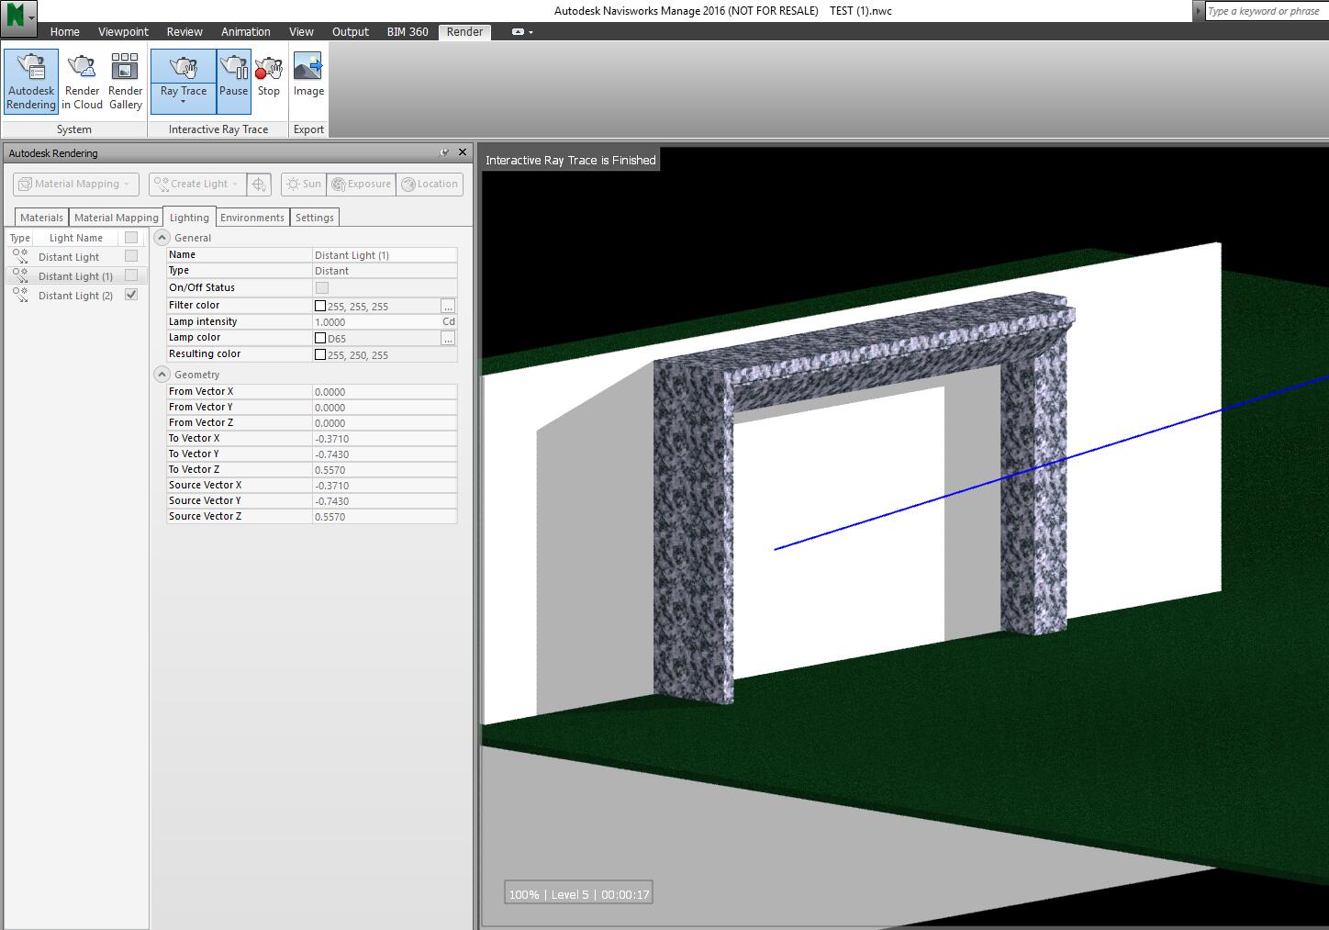Viewport: 1329px width, 930px height.
Task: Collapse the Geometry properties section
Action: (162, 375)
